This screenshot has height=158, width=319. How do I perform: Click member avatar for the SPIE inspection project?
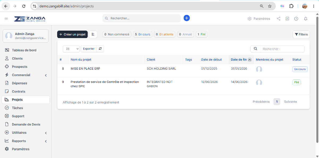[x=259, y=82]
